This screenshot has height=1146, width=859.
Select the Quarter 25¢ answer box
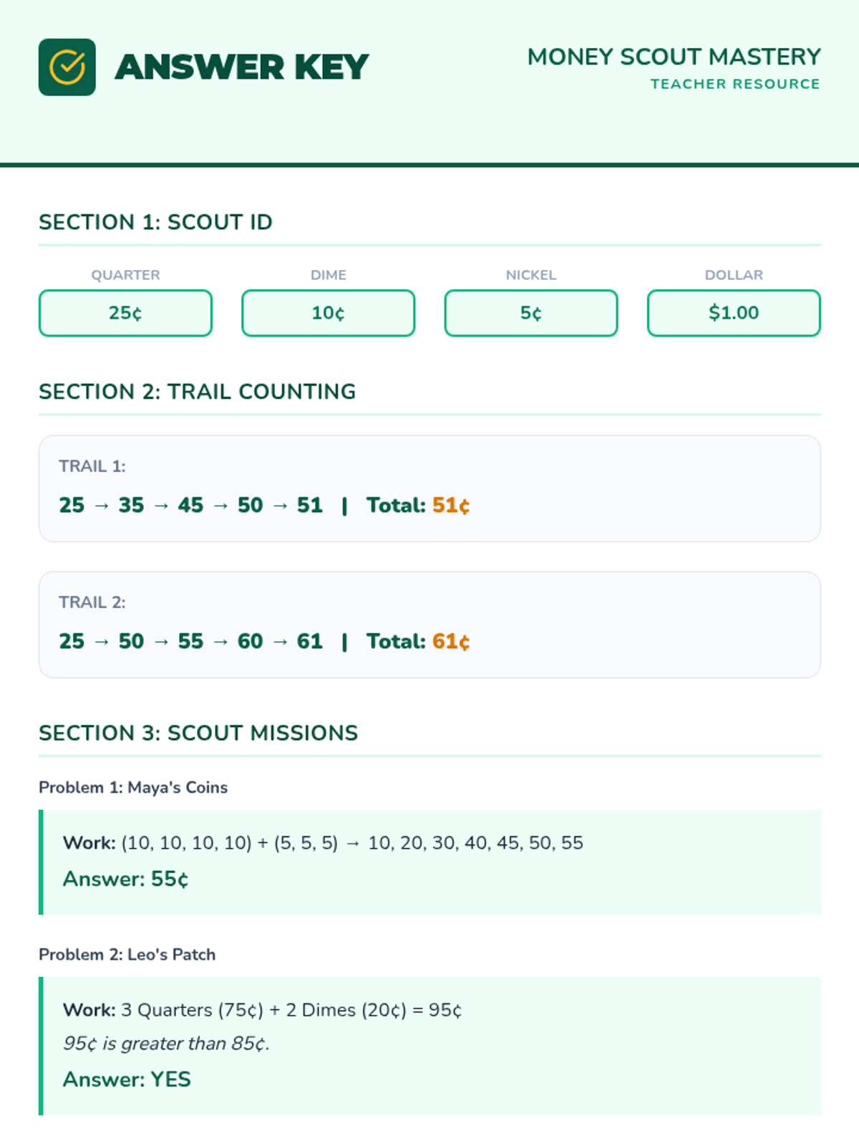coord(125,313)
